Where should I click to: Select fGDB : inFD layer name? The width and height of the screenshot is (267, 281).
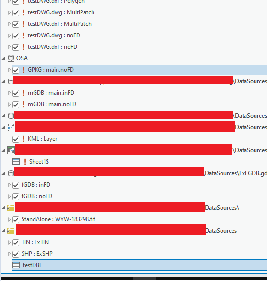click(x=36, y=185)
